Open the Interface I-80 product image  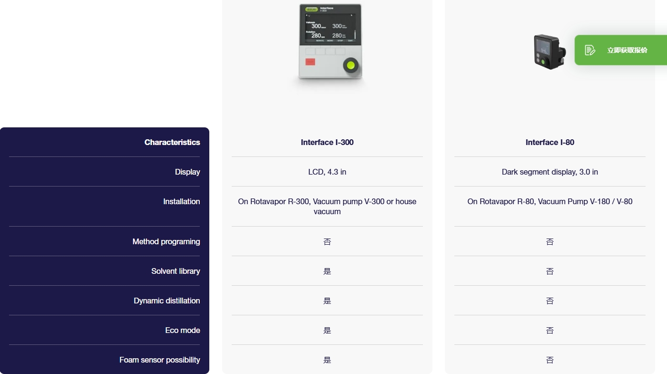[549, 52]
